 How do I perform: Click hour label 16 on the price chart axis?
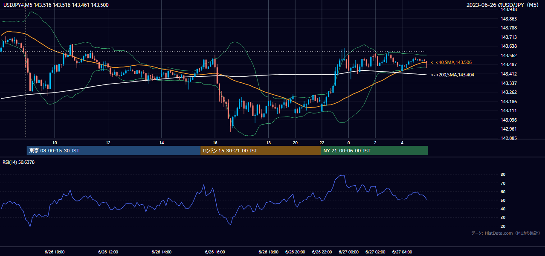215,143
